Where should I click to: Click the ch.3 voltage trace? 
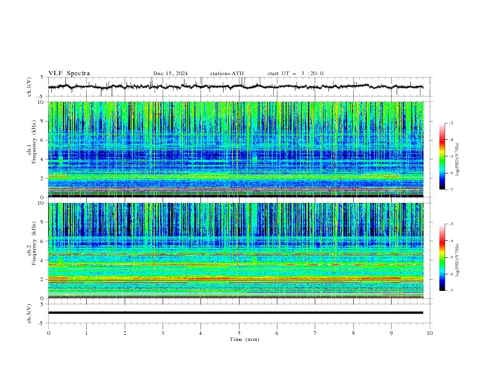(x=235, y=313)
